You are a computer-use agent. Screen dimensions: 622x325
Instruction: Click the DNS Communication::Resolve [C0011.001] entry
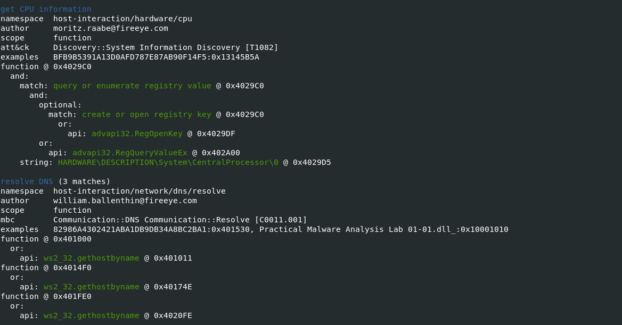180,220
